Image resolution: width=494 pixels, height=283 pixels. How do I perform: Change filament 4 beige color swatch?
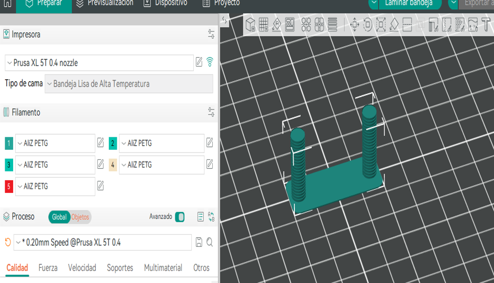pyautogui.click(x=113, y=165)
